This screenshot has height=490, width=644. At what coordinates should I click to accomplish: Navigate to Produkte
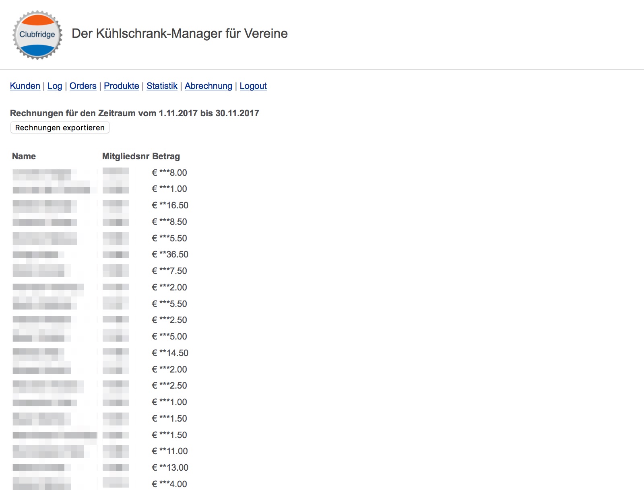[121, 86]
